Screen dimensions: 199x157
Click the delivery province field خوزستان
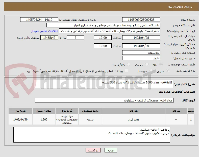[141, 53]
